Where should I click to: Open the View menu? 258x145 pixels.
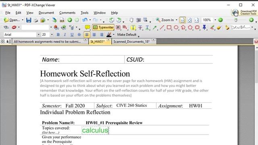[30, 12]
